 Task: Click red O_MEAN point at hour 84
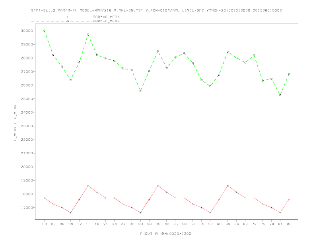(x=289, y=199)
